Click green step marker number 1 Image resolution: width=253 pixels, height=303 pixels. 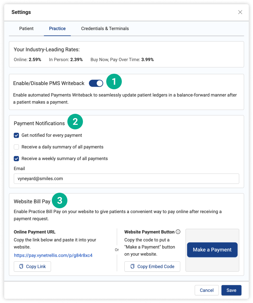(x=114, y=82)
